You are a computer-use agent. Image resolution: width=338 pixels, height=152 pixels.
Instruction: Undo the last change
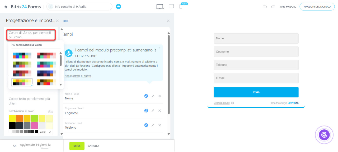pos(265,7)
